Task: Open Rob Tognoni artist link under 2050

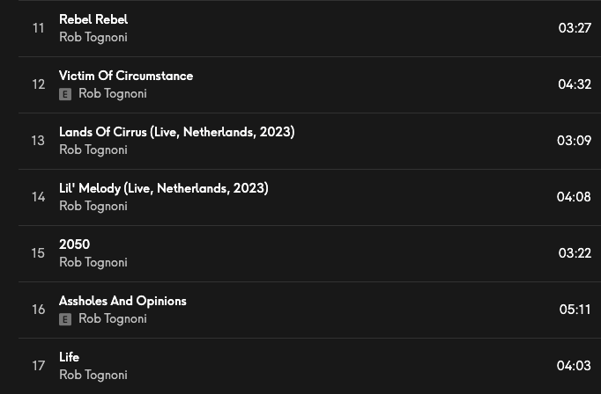Action: pyautogui.click(x=93, y=263)
